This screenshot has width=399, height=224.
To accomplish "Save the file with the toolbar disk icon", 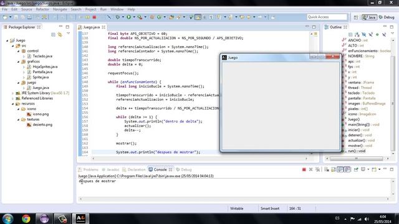I will pyautogui.click(x=16, y=17).
